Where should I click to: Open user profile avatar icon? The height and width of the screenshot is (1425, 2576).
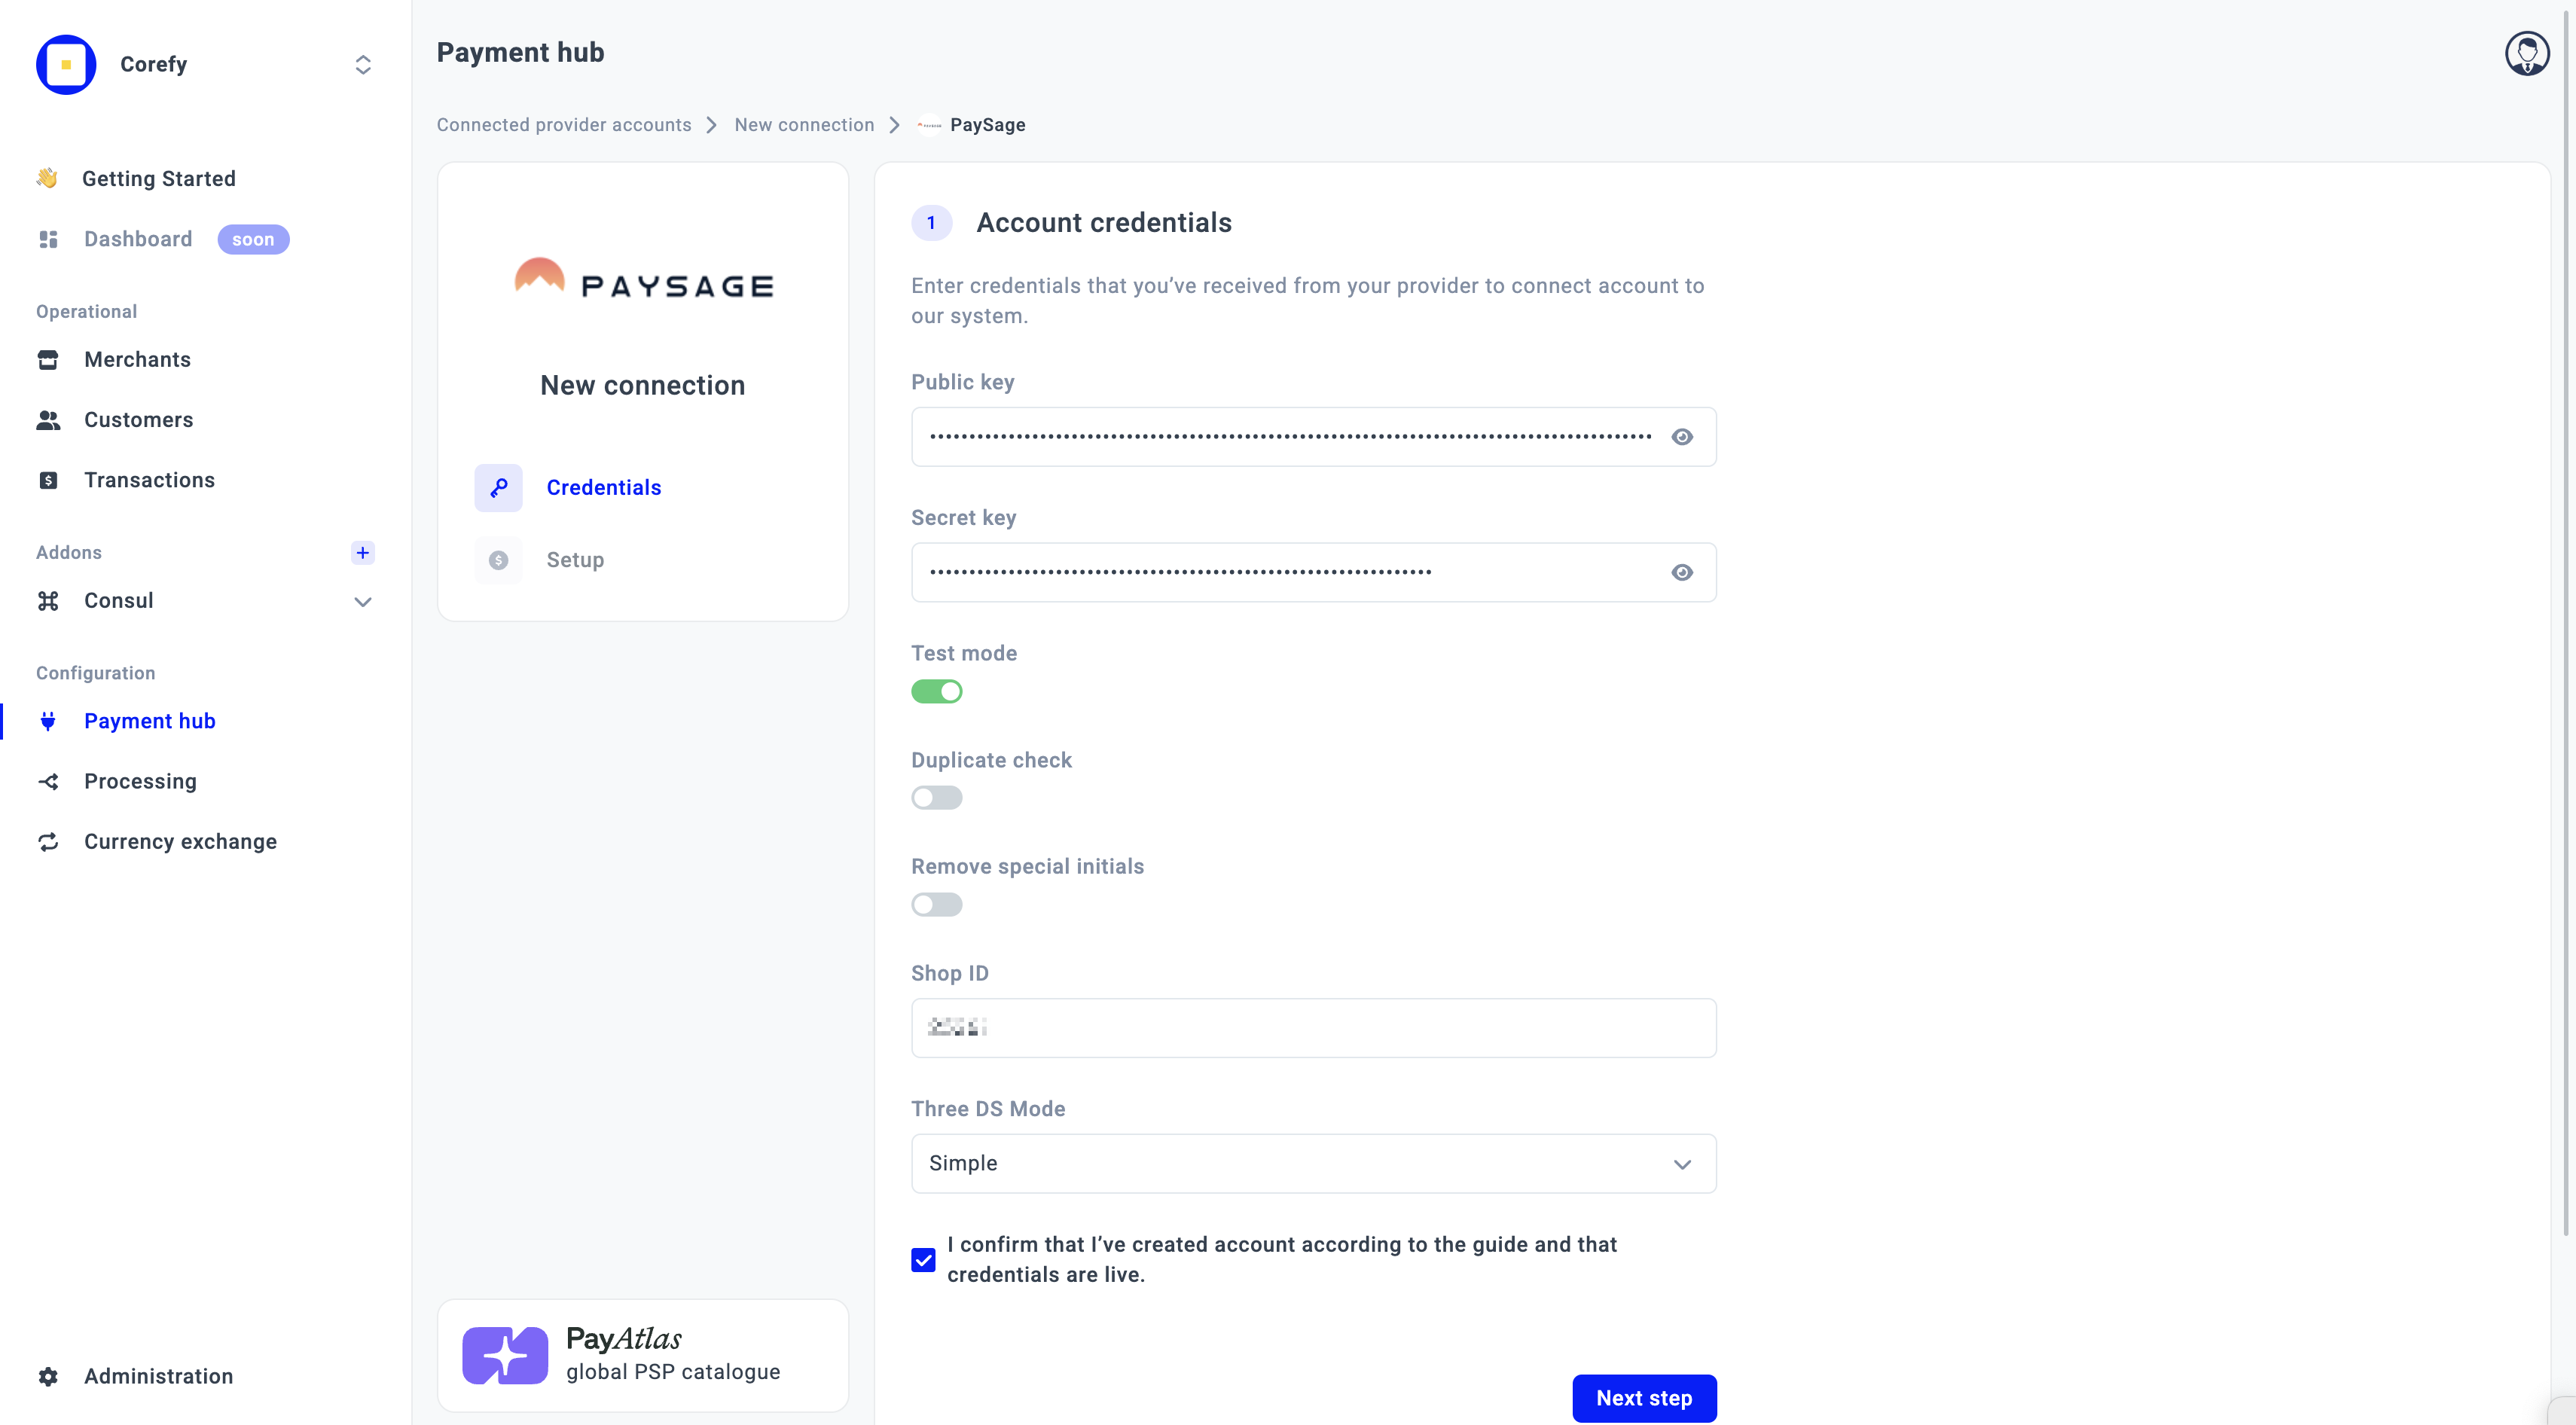click(x=2526, y=54)
